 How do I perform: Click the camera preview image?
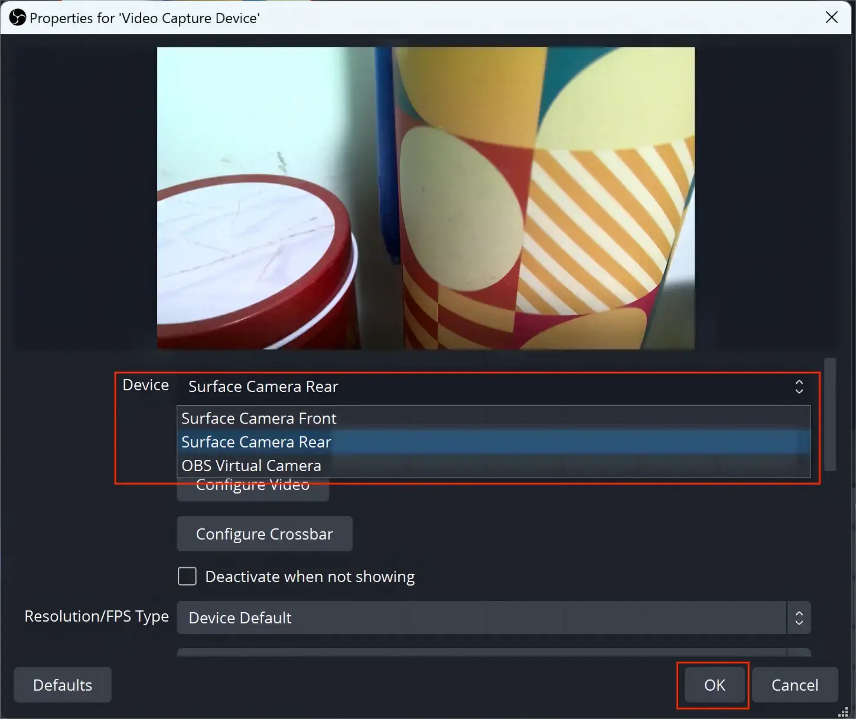click(426, 198)
